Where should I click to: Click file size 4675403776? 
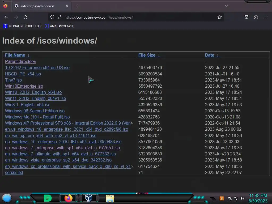point(150,68)
